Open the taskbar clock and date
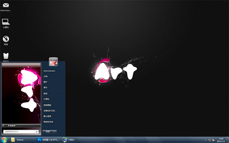 point(221,140)
